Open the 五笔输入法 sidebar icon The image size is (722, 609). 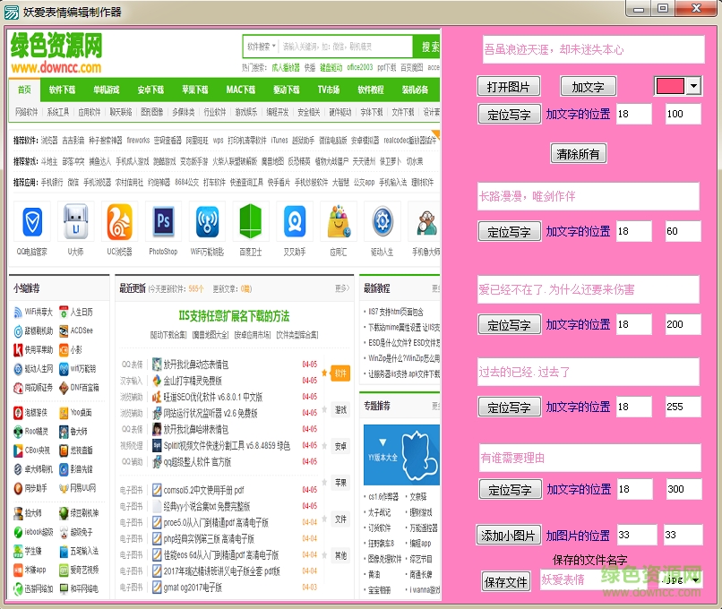pyautogui.click(x=76, y=551)
